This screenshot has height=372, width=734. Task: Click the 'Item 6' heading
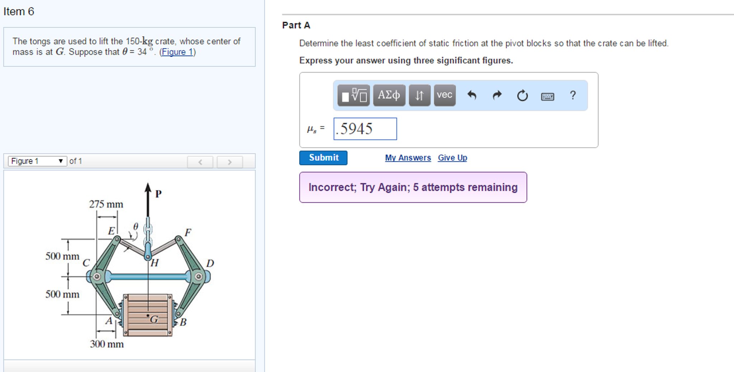[19, 11]
